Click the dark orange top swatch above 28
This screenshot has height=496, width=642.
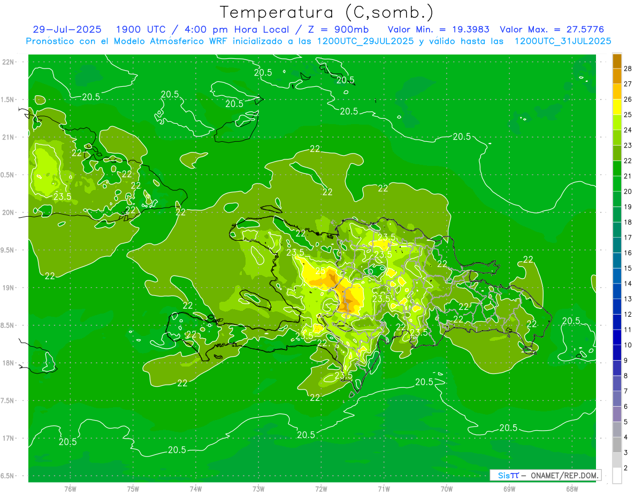click(617, 61)
